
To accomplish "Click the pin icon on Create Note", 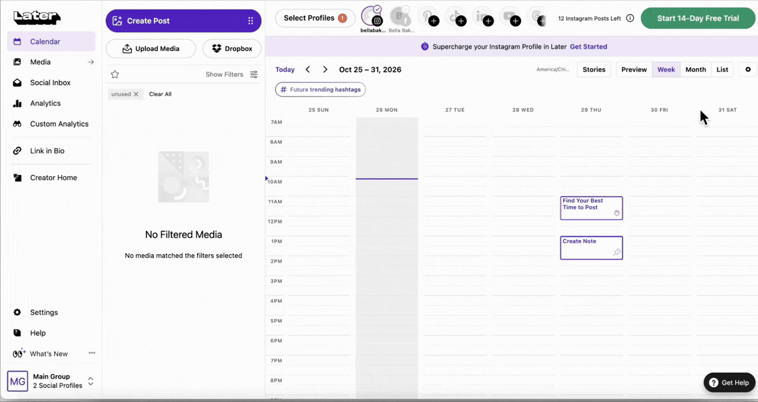I will click(x=617, y=252).
